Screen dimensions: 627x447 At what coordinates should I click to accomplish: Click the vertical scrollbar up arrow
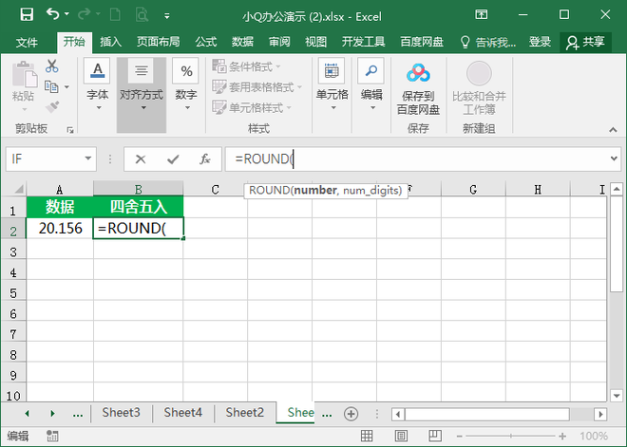[617, 189]
